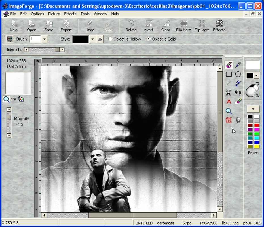Open the Style color dropdown arrow
The height and width of the screenshot is (227, 264).
click(93, 39)
